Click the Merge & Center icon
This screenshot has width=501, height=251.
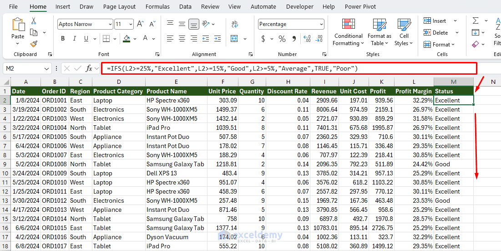[234, 39]
